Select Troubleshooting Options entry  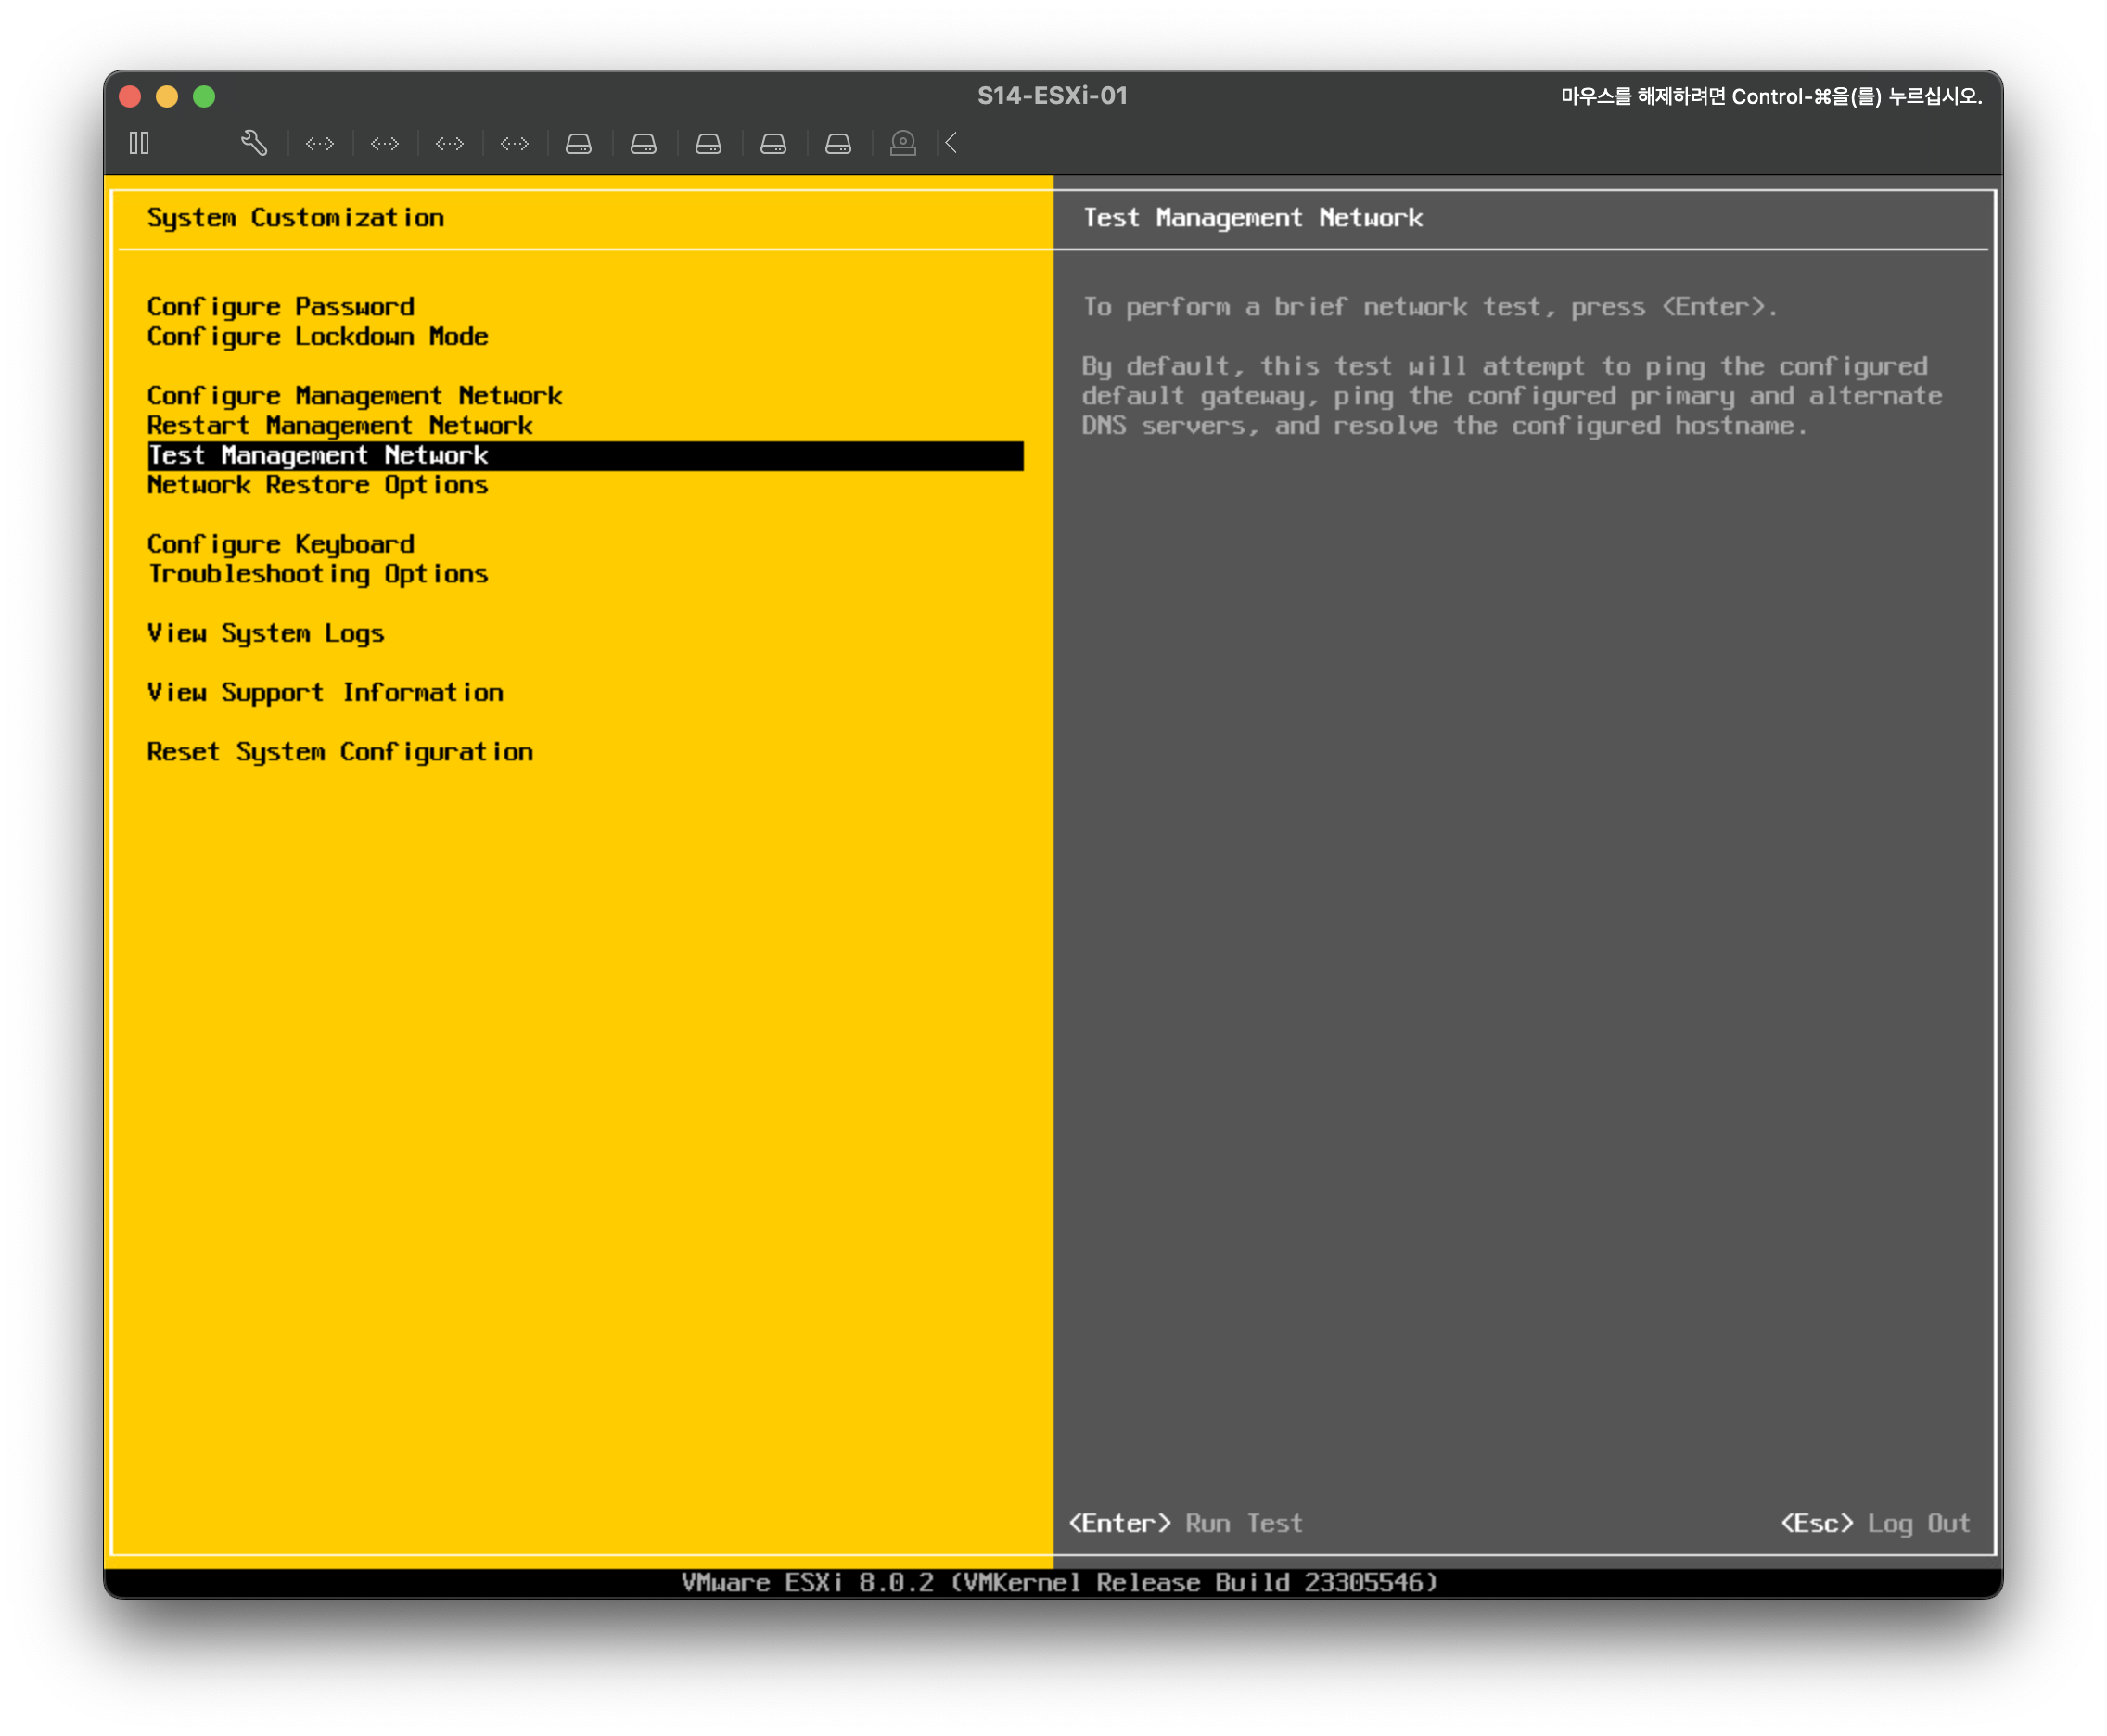point(317,574)
